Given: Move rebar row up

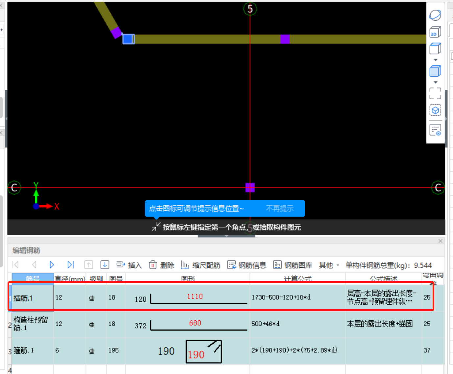Looking at the screenshot, I should pyautogui.click(x=89, y=265).
